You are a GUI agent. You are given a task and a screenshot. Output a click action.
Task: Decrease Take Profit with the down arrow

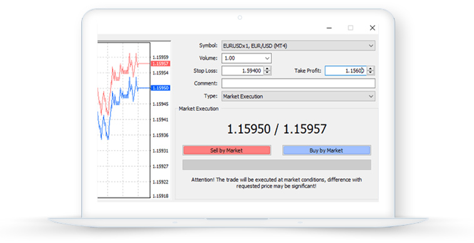click(371, 72)
